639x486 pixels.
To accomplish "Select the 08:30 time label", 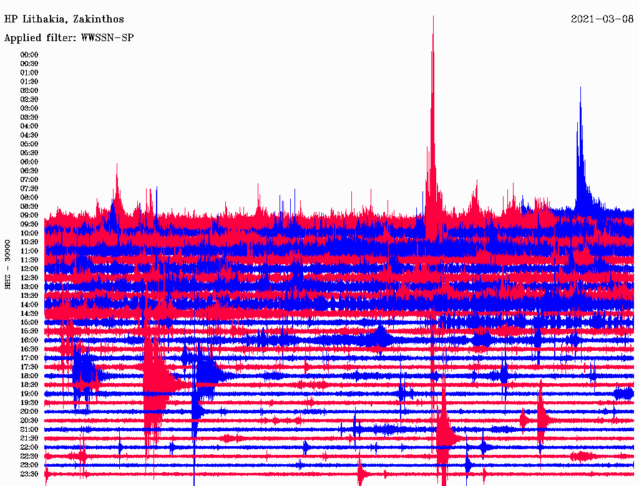I will pyautogui.click(x=29, y=207).
